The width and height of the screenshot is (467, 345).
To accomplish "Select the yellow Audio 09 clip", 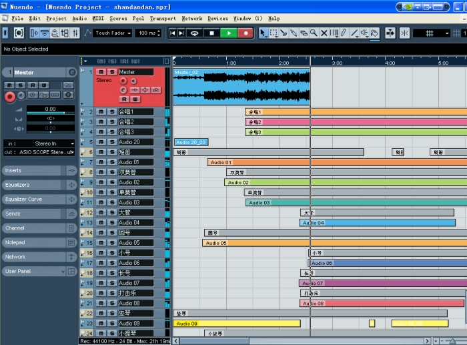I will tap(237, 324).
